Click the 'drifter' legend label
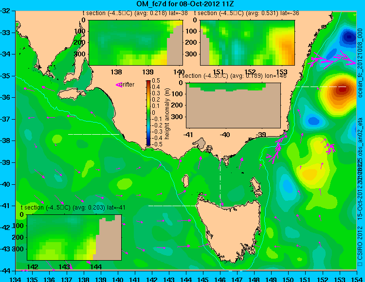 [x=128, y=85]
